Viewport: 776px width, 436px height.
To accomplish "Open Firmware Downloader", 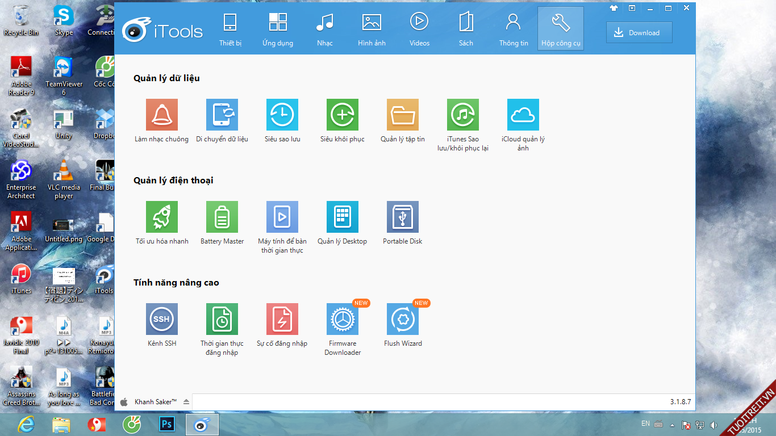I will (x=343, y=319).
